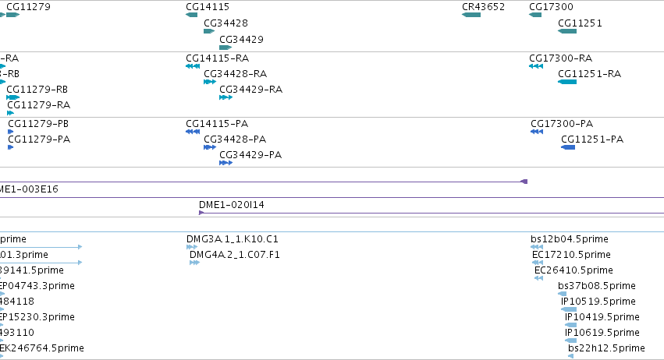
Task: Select the CG34429 gene arrow glyph
Action: pos(225,48)
